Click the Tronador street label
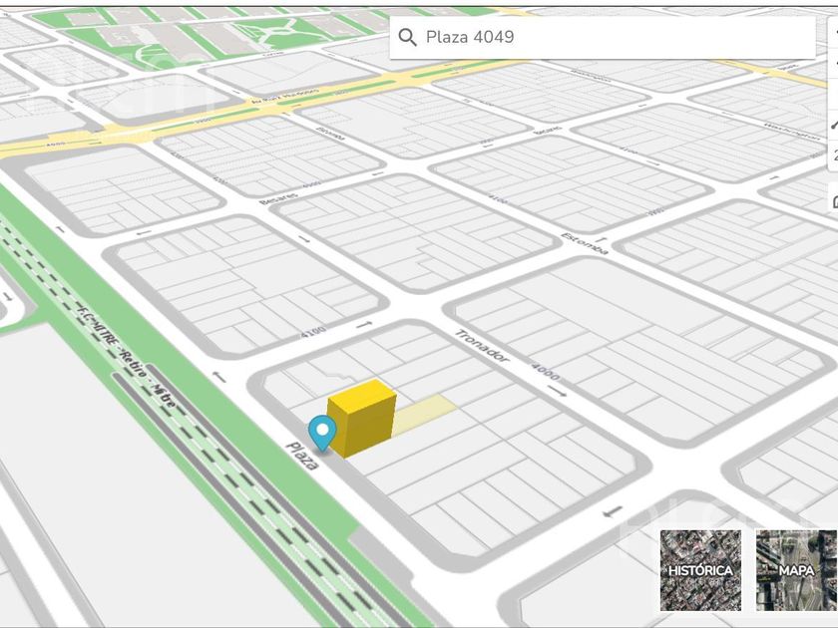This screenshot has height=628, width=838. (482, 346)
